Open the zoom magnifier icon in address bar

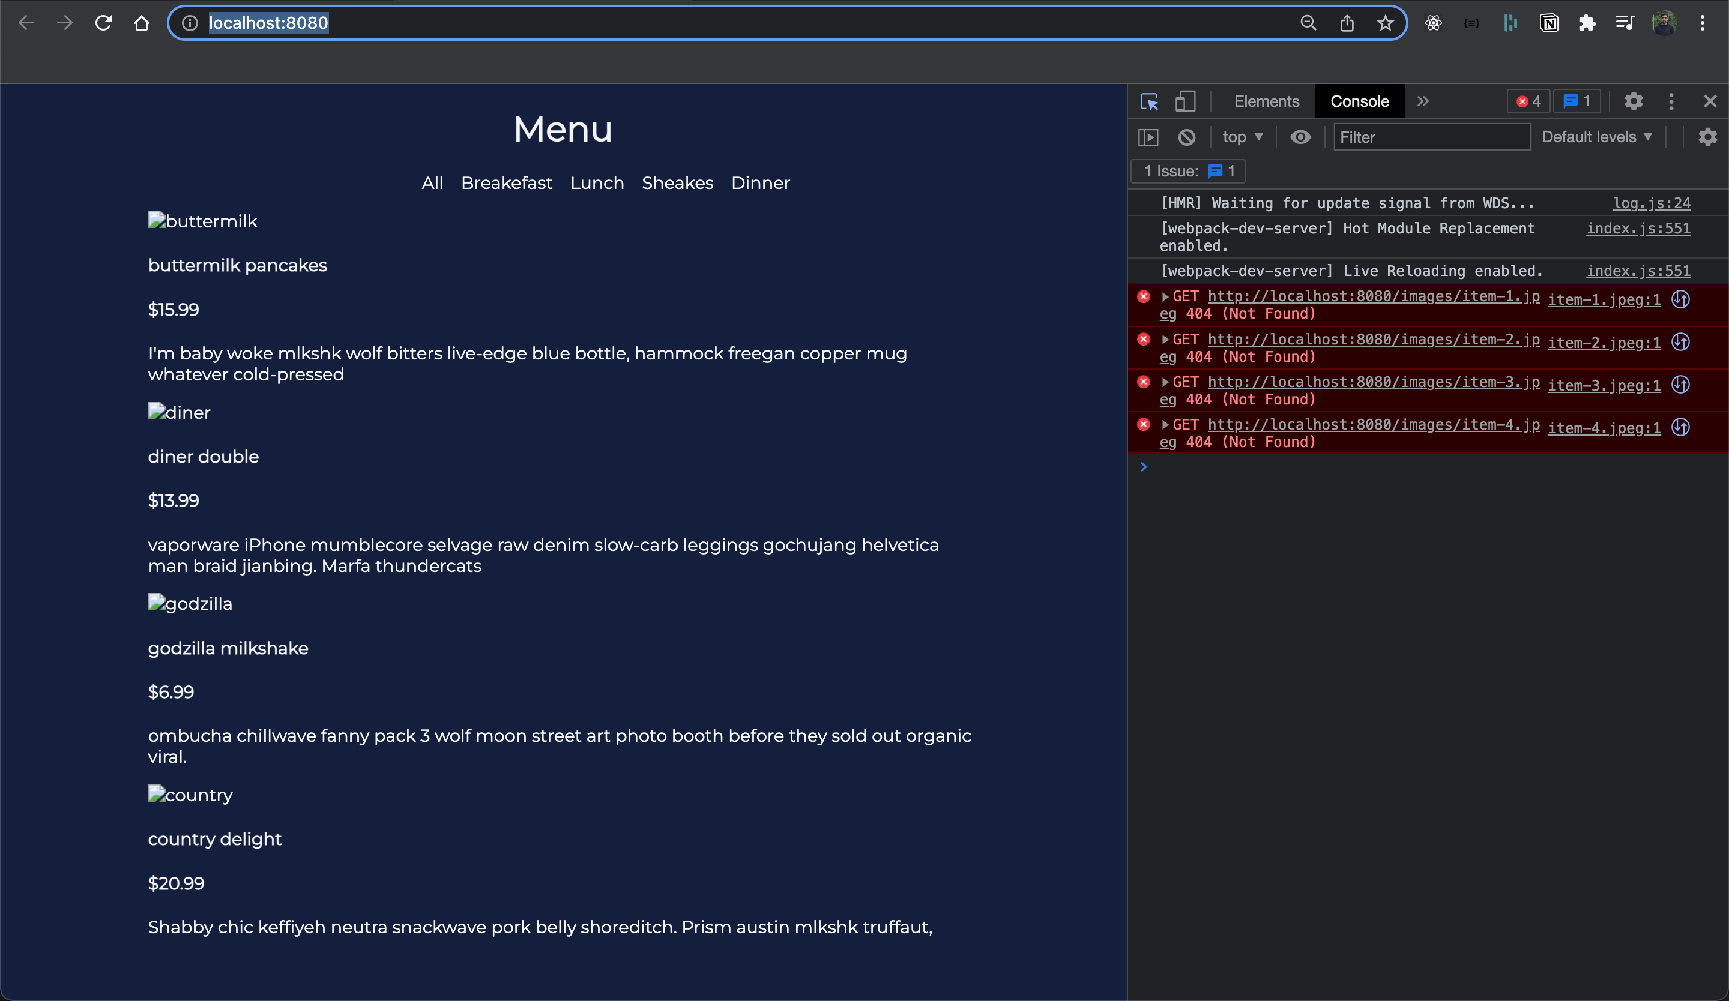tap(1308, 23)
